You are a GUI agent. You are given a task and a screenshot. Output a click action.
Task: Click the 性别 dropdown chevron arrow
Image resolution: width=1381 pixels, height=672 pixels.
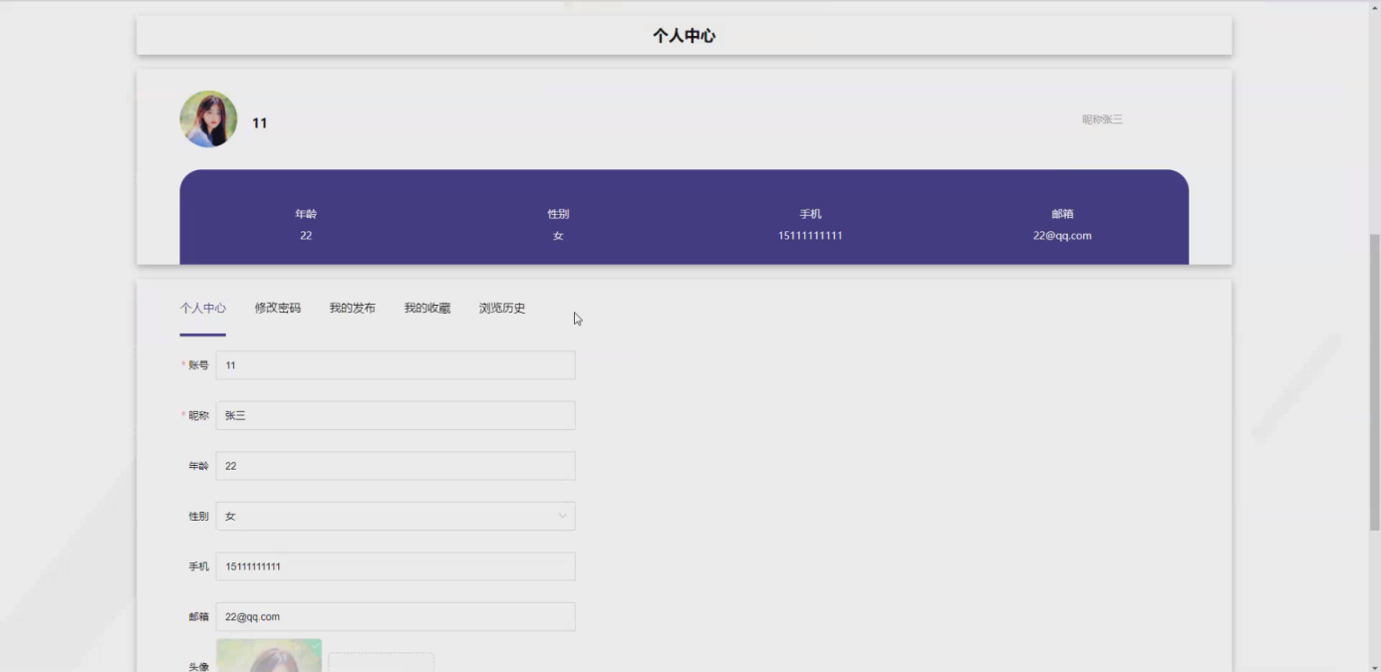tap(562, 516)
